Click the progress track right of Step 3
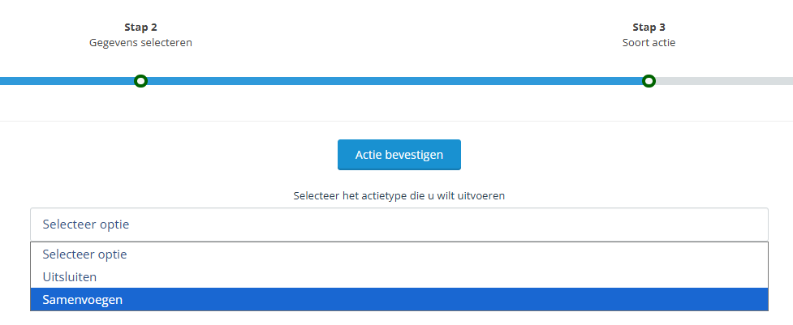The image size is (793, 325). [722, 81]
